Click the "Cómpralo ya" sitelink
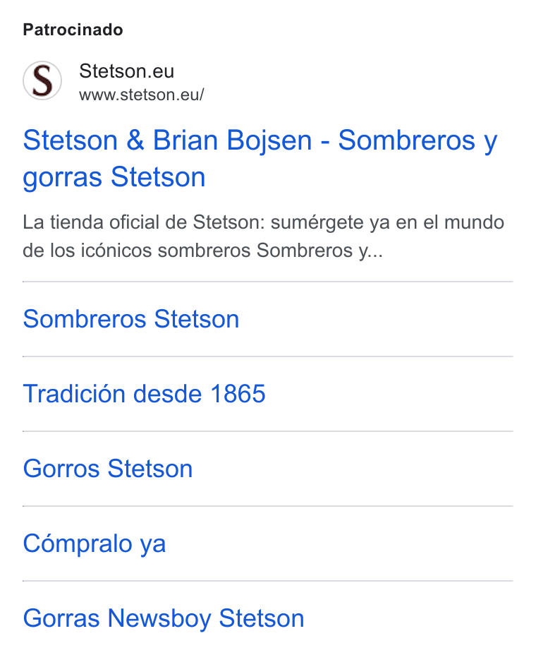 pyautogui.click(x=95, y=544)
